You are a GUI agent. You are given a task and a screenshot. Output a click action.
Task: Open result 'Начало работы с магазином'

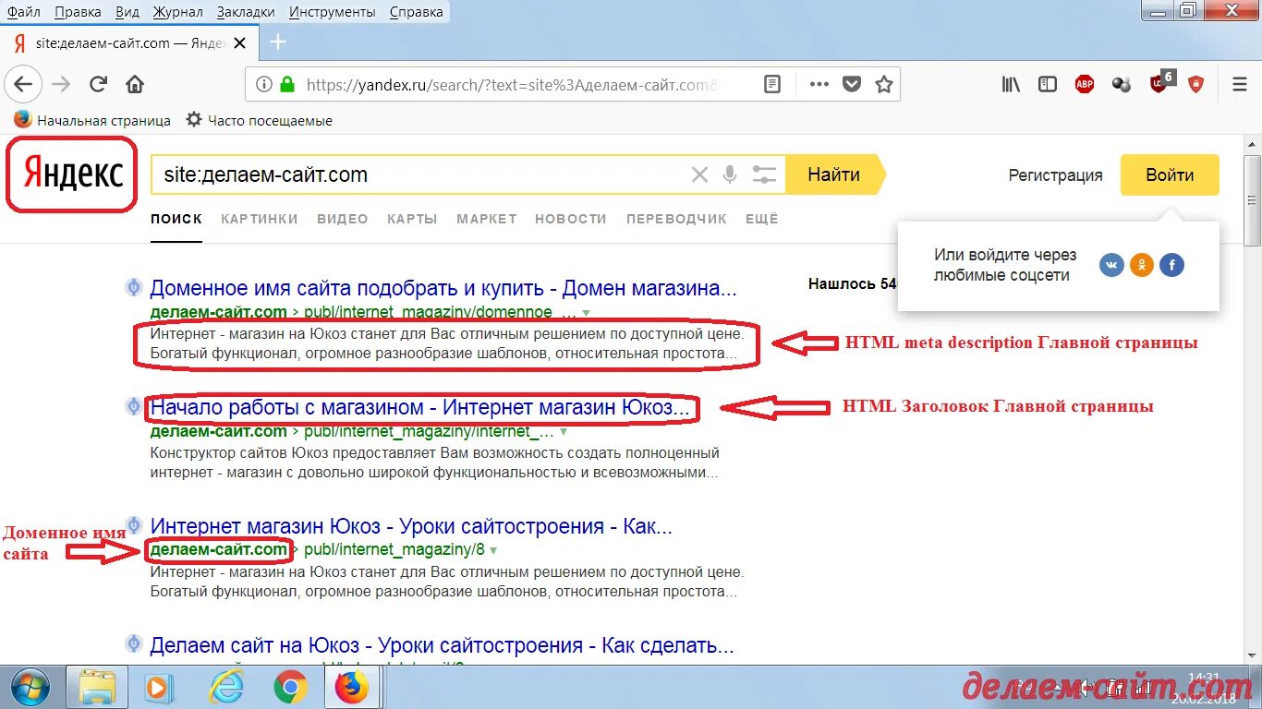tap(420, 407)
